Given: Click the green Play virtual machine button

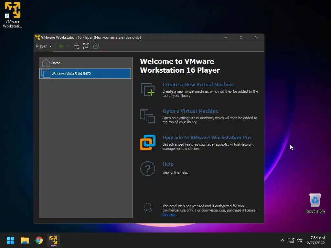Looking at the screenshot, I should point(61,46).
